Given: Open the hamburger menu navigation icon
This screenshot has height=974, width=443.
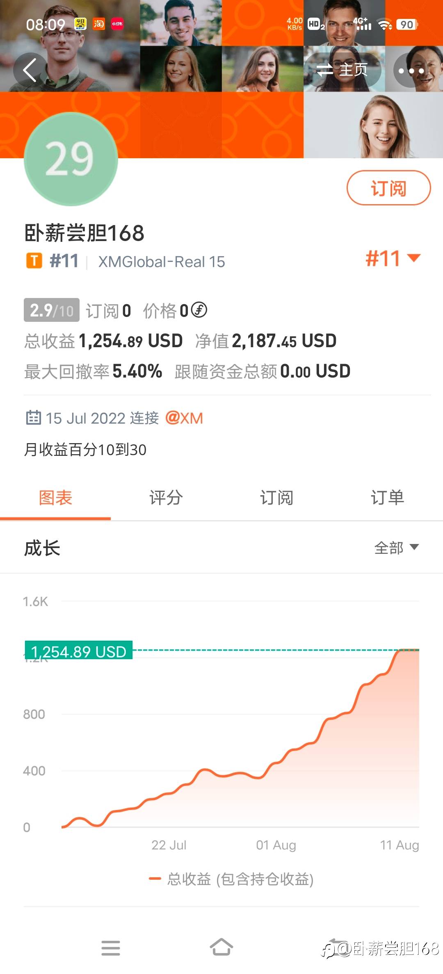Looking at the screenshot, I should point(110,947).
